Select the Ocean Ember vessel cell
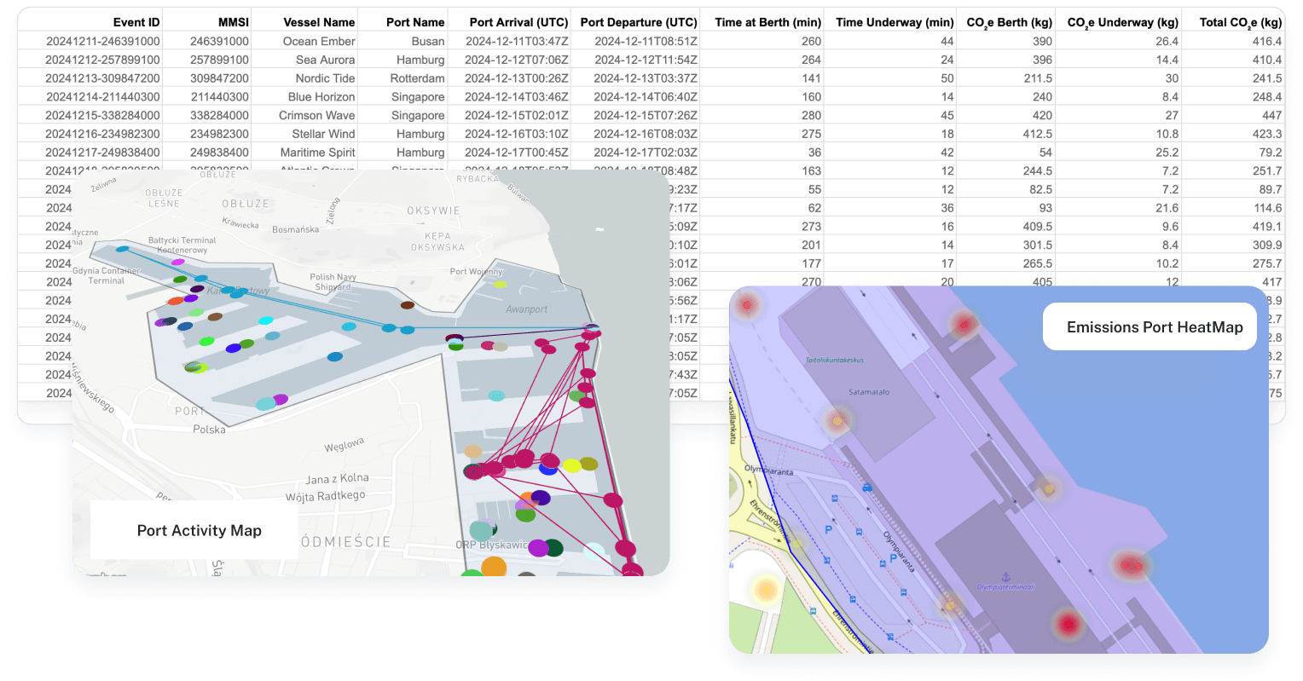Image resolution: width=1303 pixels, height=681 pixels. pyautogui.click(x=319, y=41)
